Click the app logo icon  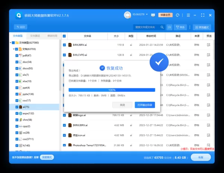click(x=19, y=15)
